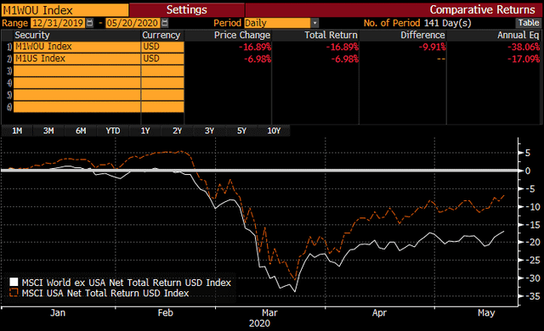Select the 1Y range button
544x331 pixels.
[x=145, y=131]
